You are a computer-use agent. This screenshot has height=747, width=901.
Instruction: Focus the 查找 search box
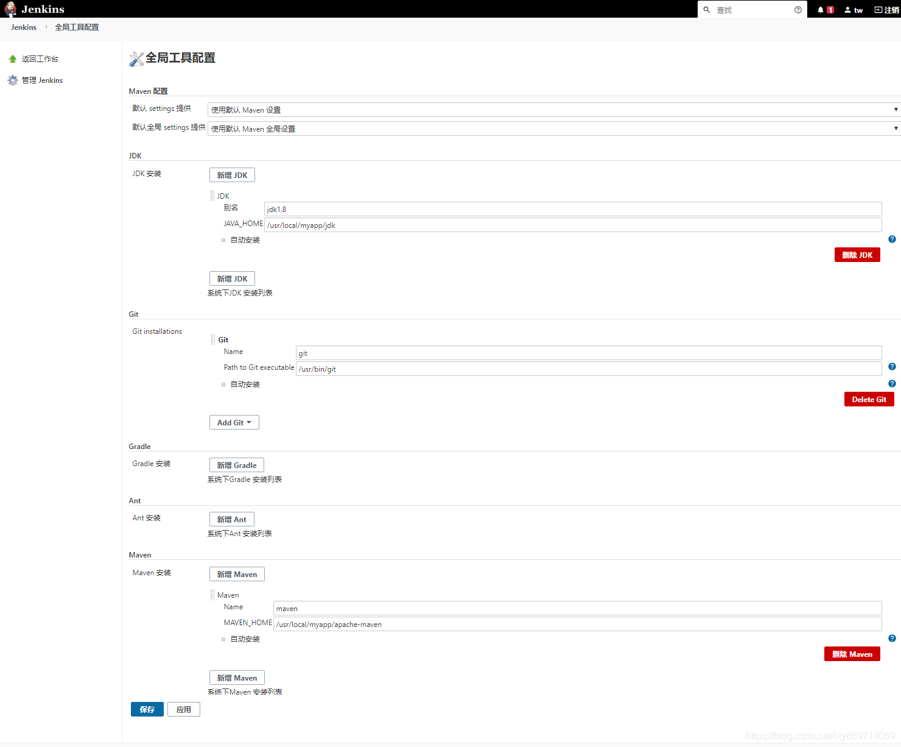point(754,10)
